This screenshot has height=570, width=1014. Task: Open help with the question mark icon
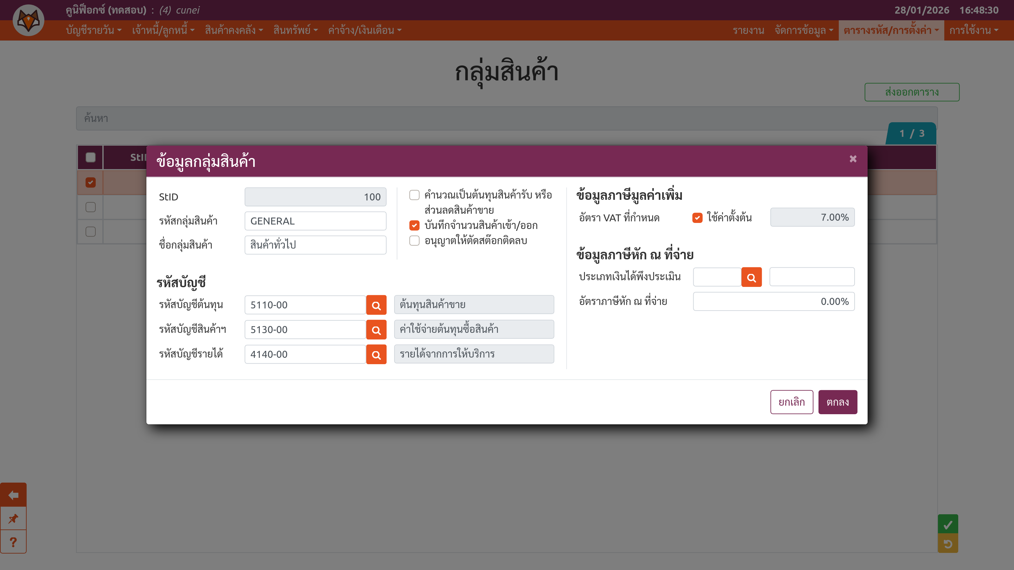pyautogui.click(x=13, y=542)
